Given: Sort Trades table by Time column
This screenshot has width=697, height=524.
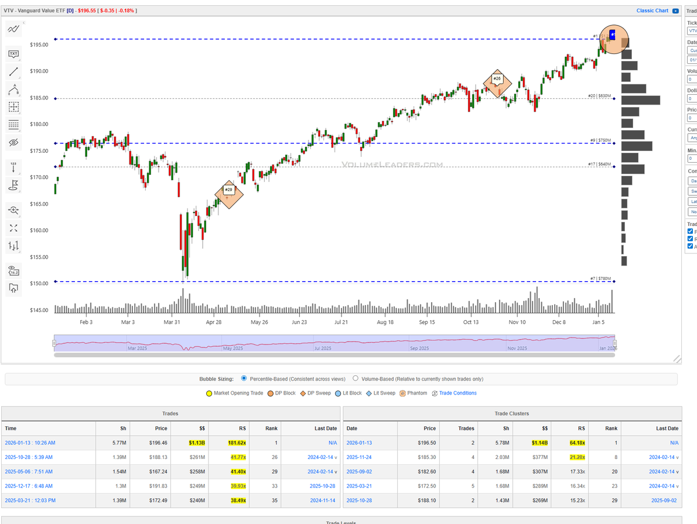Looking at the screenshot, I should coord(11,428).
